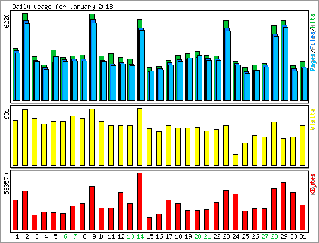Click day 12 on the x-axis
Image resolution: width=319 pixels, height=243 pixels.
(121, 236)
